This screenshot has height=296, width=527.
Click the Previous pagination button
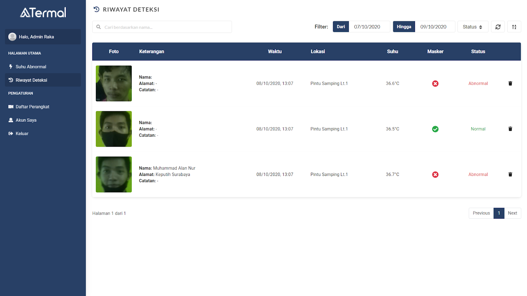(x=481, y=213)
